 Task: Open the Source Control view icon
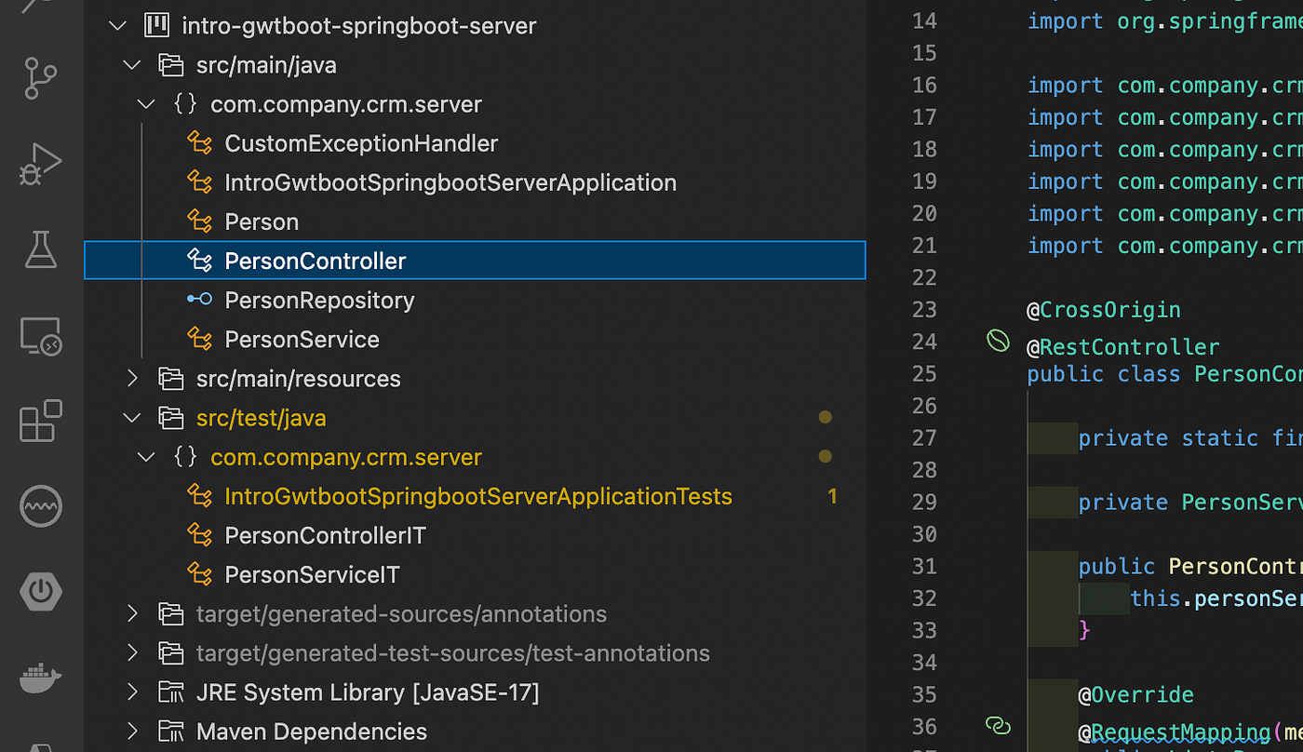point(41,78)
